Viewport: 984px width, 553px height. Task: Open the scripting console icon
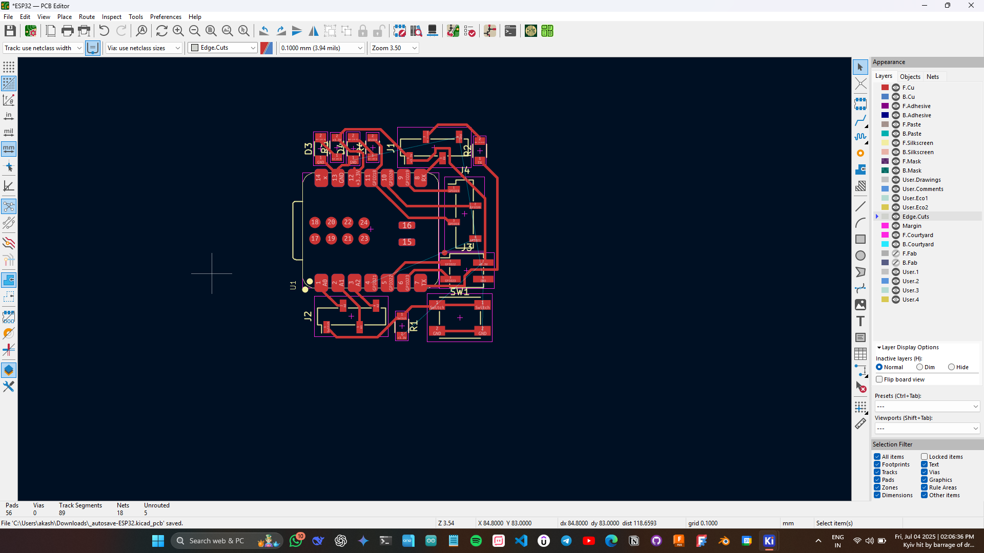pos(510,31)
